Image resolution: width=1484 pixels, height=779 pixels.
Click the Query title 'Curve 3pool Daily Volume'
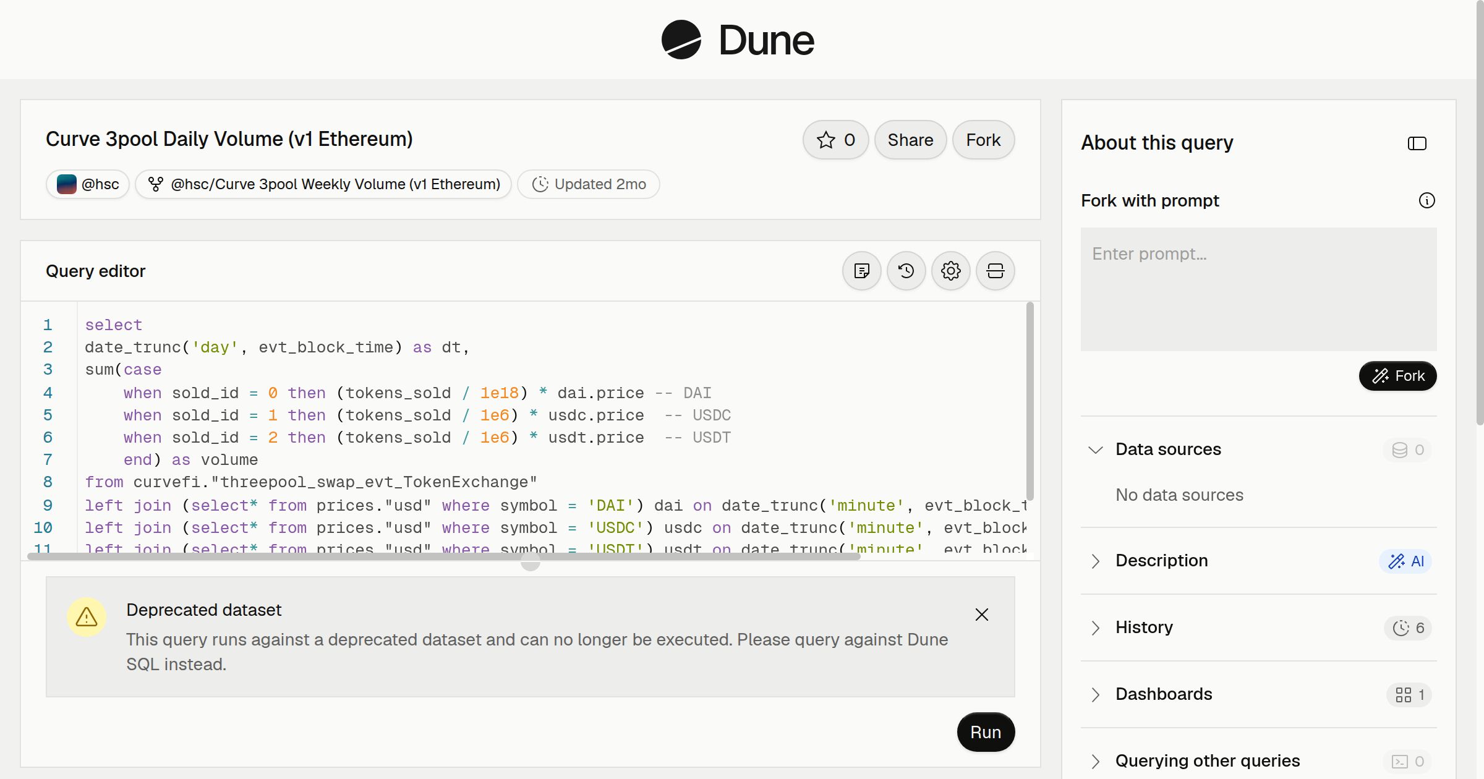tap(229, 139)
